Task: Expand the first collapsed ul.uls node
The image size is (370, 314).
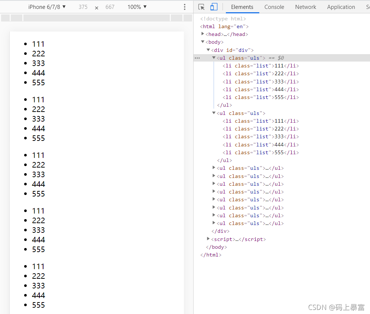Action: [214, 168]
